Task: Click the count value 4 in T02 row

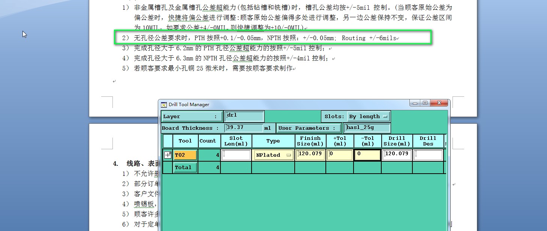Action: point(209,155)
